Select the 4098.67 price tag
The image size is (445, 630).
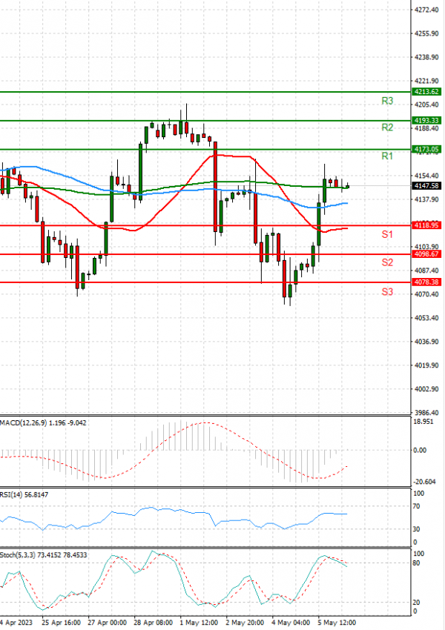(x=426, y=254)
